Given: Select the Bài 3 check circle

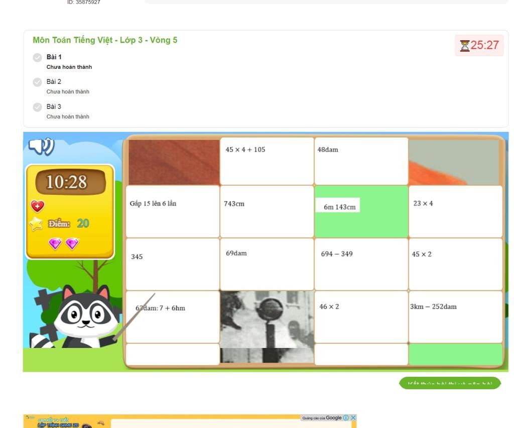Looking at the screenshot, I should point(37,107).
